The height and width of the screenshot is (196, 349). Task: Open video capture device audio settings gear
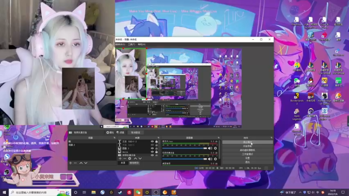tap(215, 159)
